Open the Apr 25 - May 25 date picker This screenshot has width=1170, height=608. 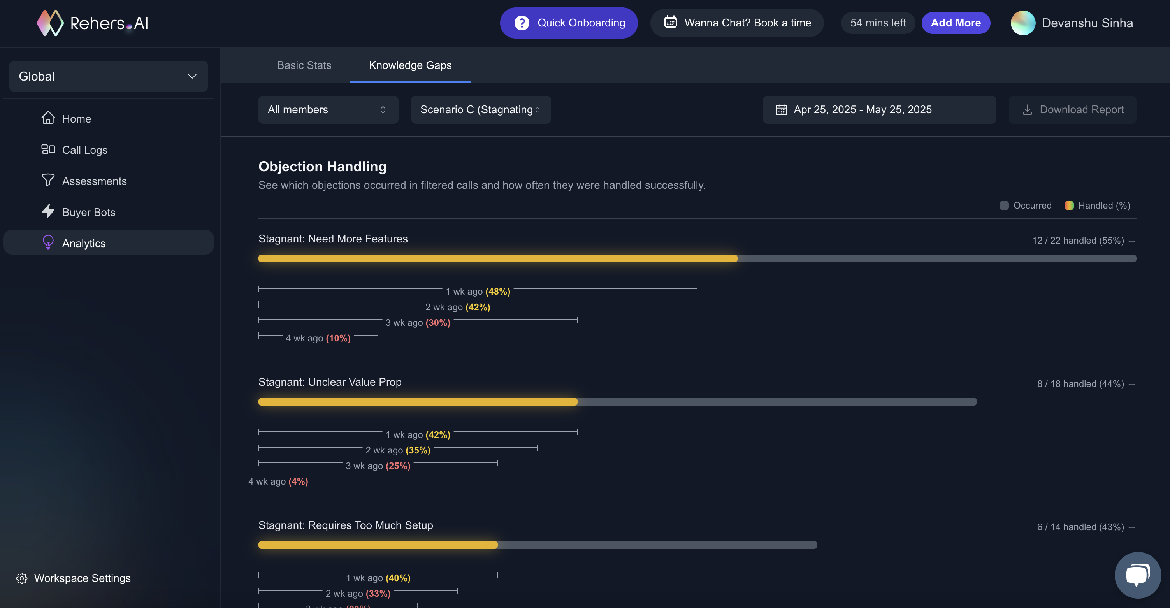(879, 109)
